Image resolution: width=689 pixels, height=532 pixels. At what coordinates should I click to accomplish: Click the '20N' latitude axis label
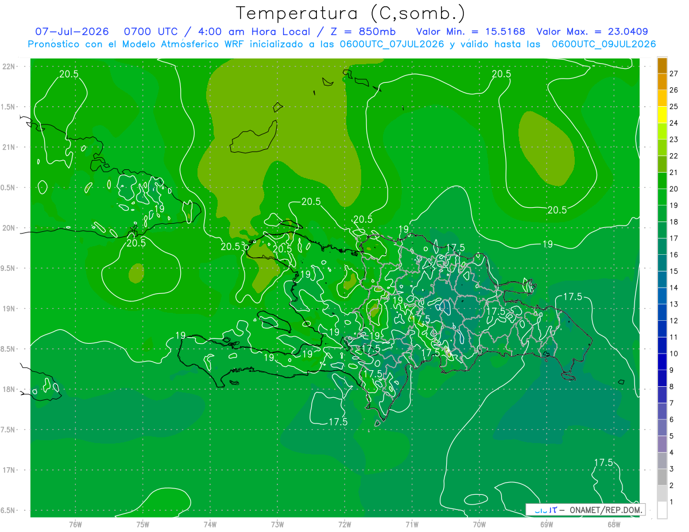click(10, 228)
